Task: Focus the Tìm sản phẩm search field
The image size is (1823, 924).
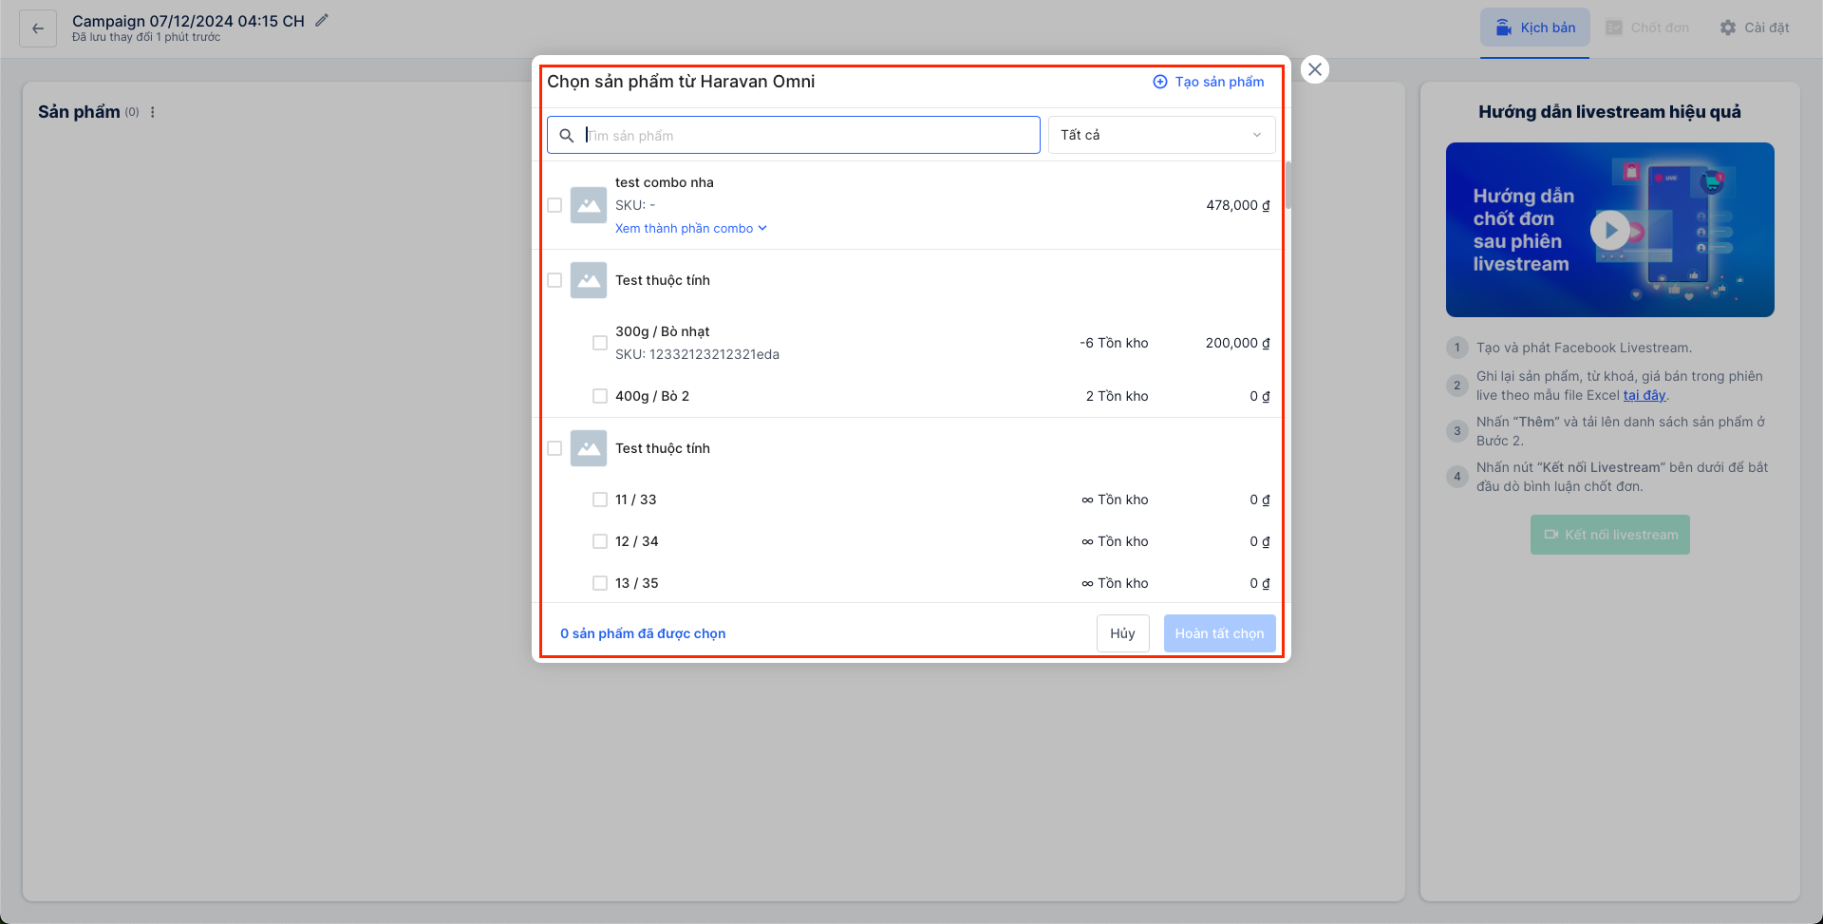Action: click(807, 136)
